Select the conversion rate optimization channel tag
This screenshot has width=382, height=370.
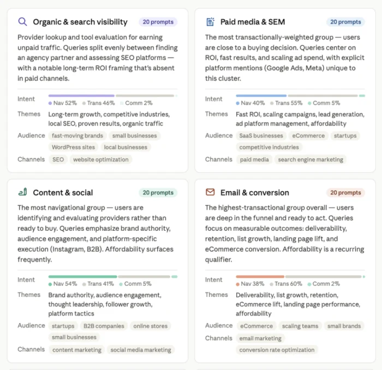(277, 350)
